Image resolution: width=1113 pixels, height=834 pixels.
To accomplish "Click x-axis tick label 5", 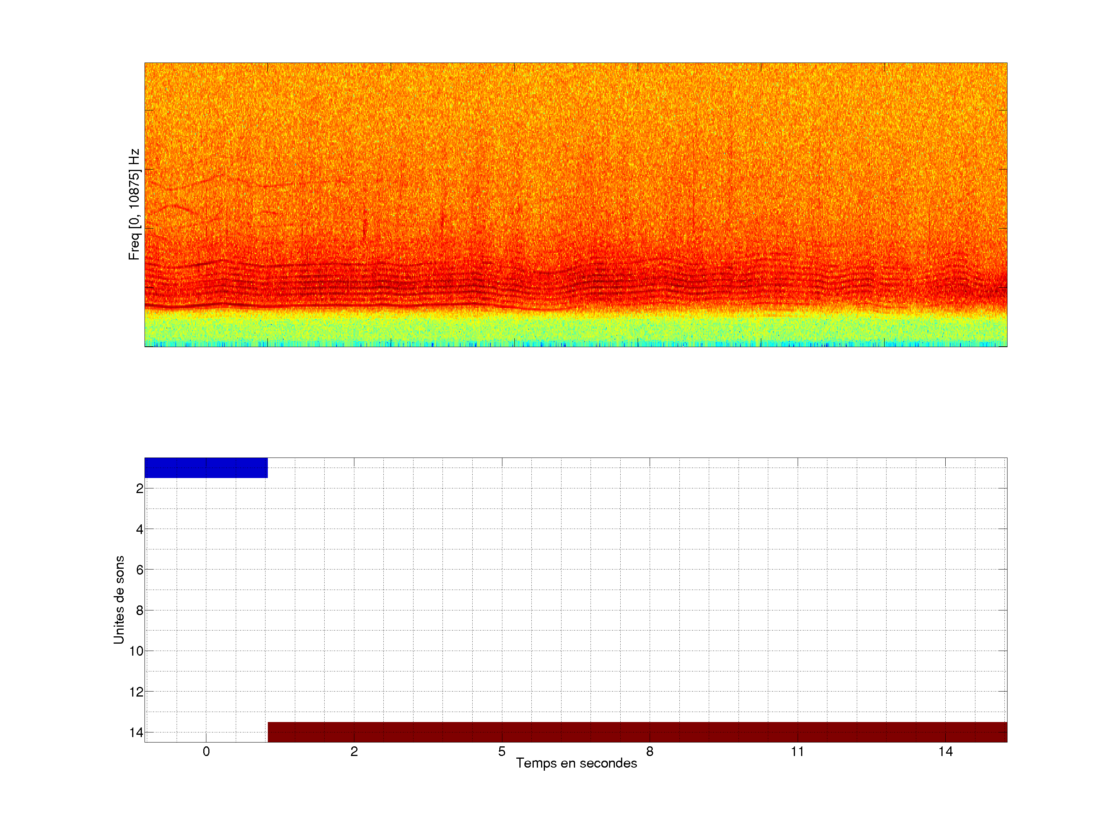I will coord(502,751).
